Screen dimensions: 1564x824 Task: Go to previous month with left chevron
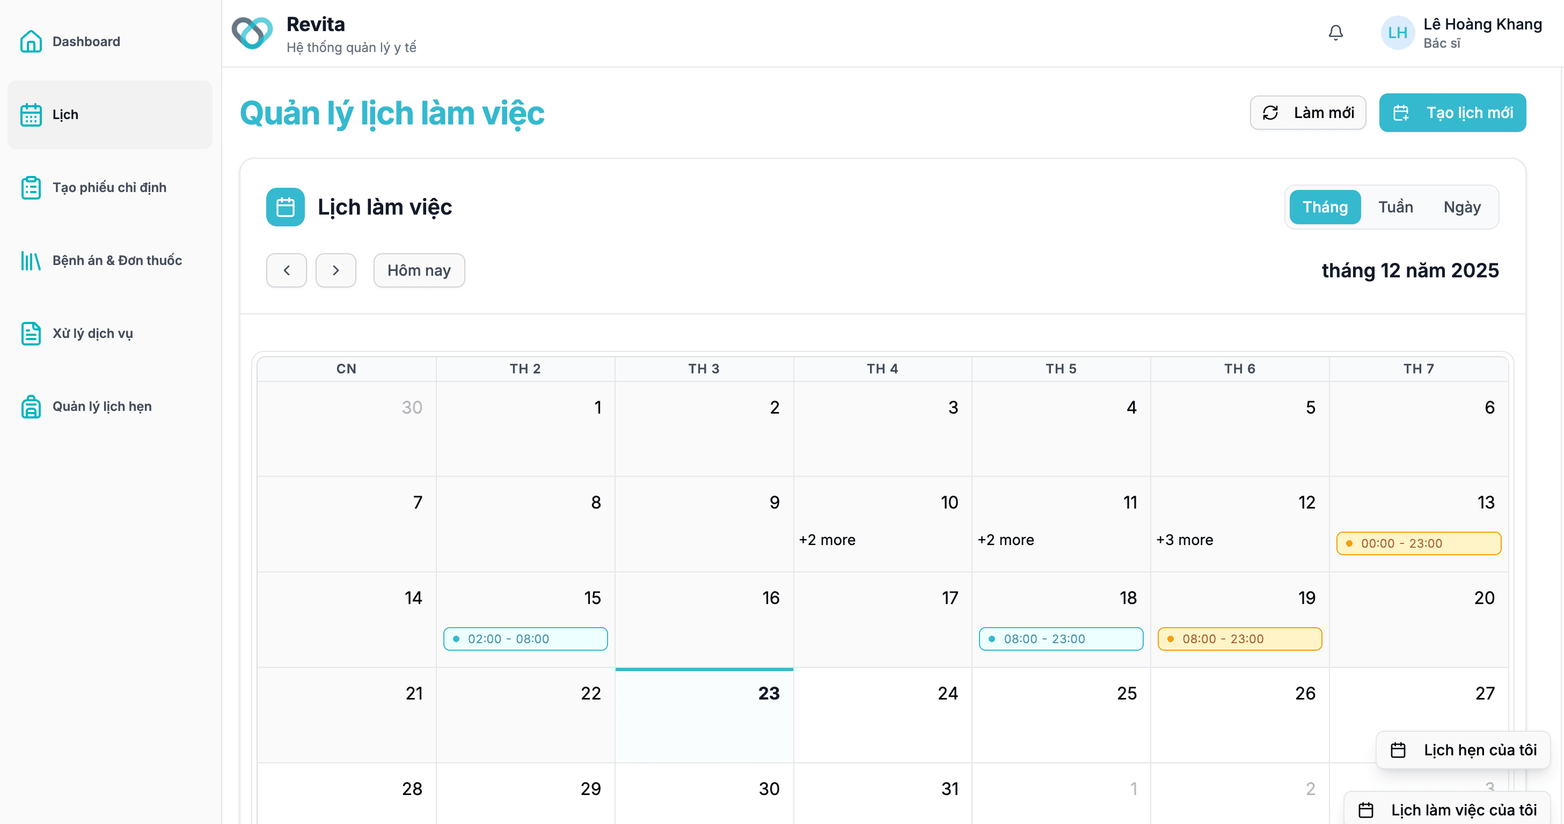[287, 270]
